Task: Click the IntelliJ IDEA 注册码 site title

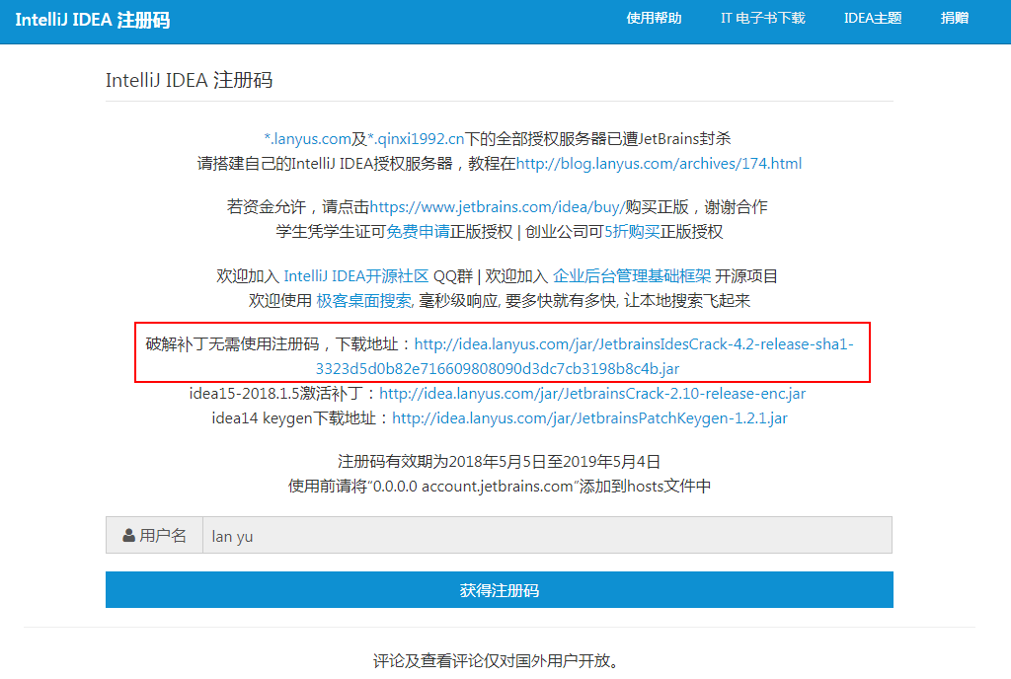Action: pos(92,20)
